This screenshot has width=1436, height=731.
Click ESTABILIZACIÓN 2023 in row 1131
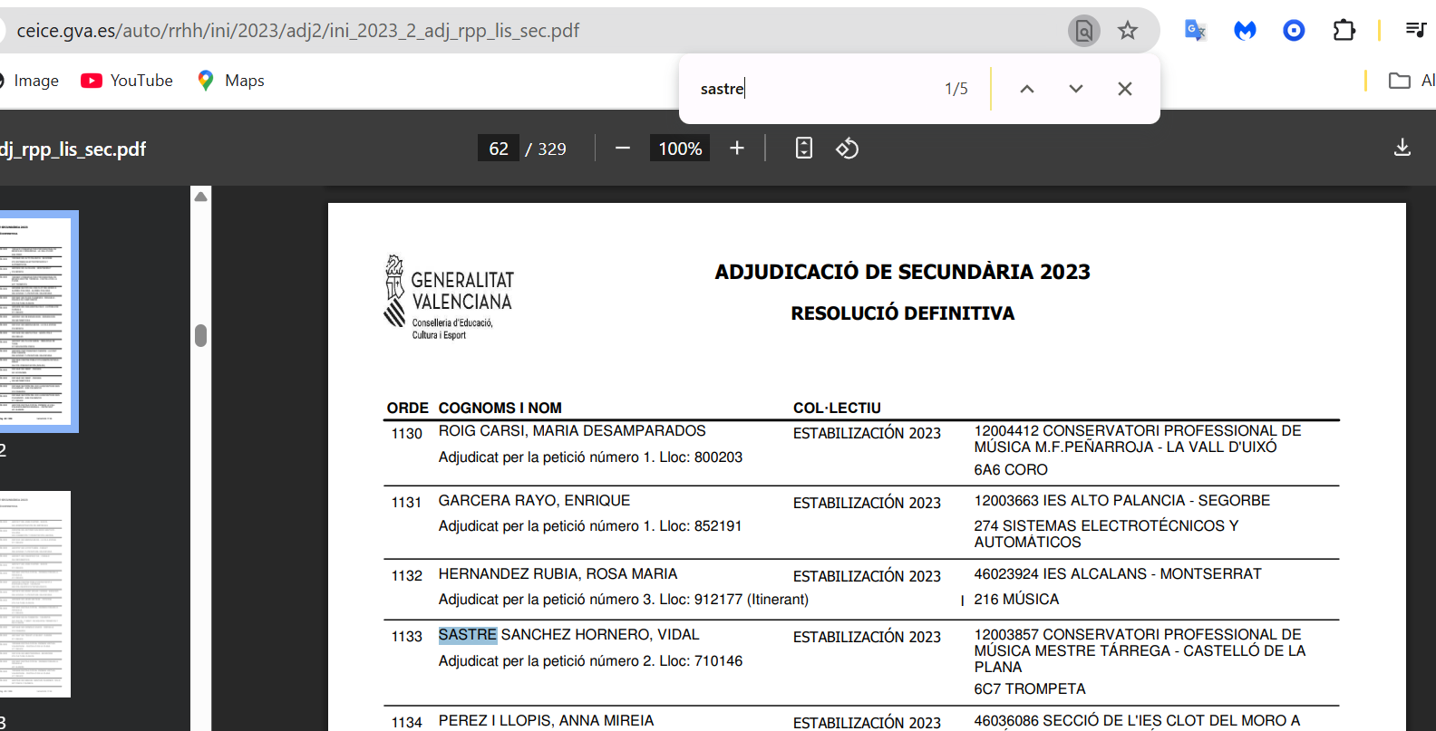tap(867, 504)
